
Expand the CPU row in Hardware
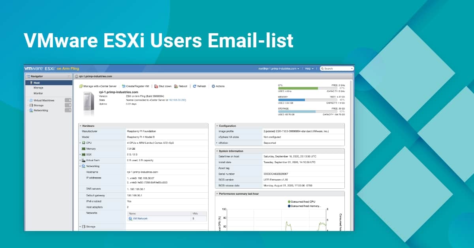pyautogui.click(x=80, y=143)
